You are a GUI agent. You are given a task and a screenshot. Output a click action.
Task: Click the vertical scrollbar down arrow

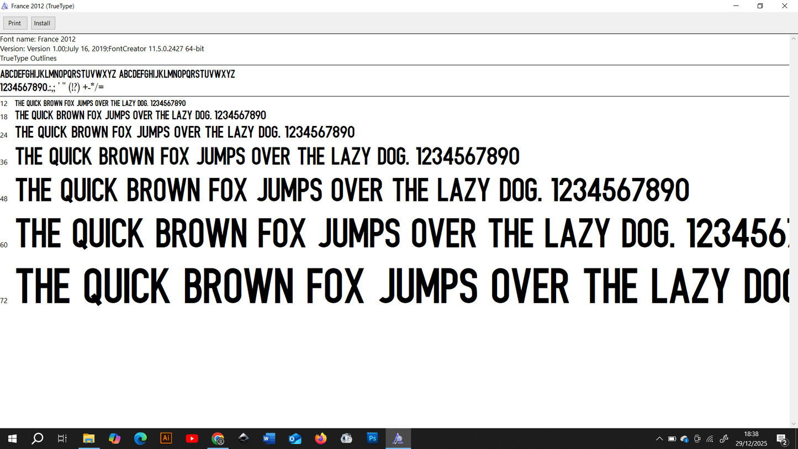(x=794, y=424)
